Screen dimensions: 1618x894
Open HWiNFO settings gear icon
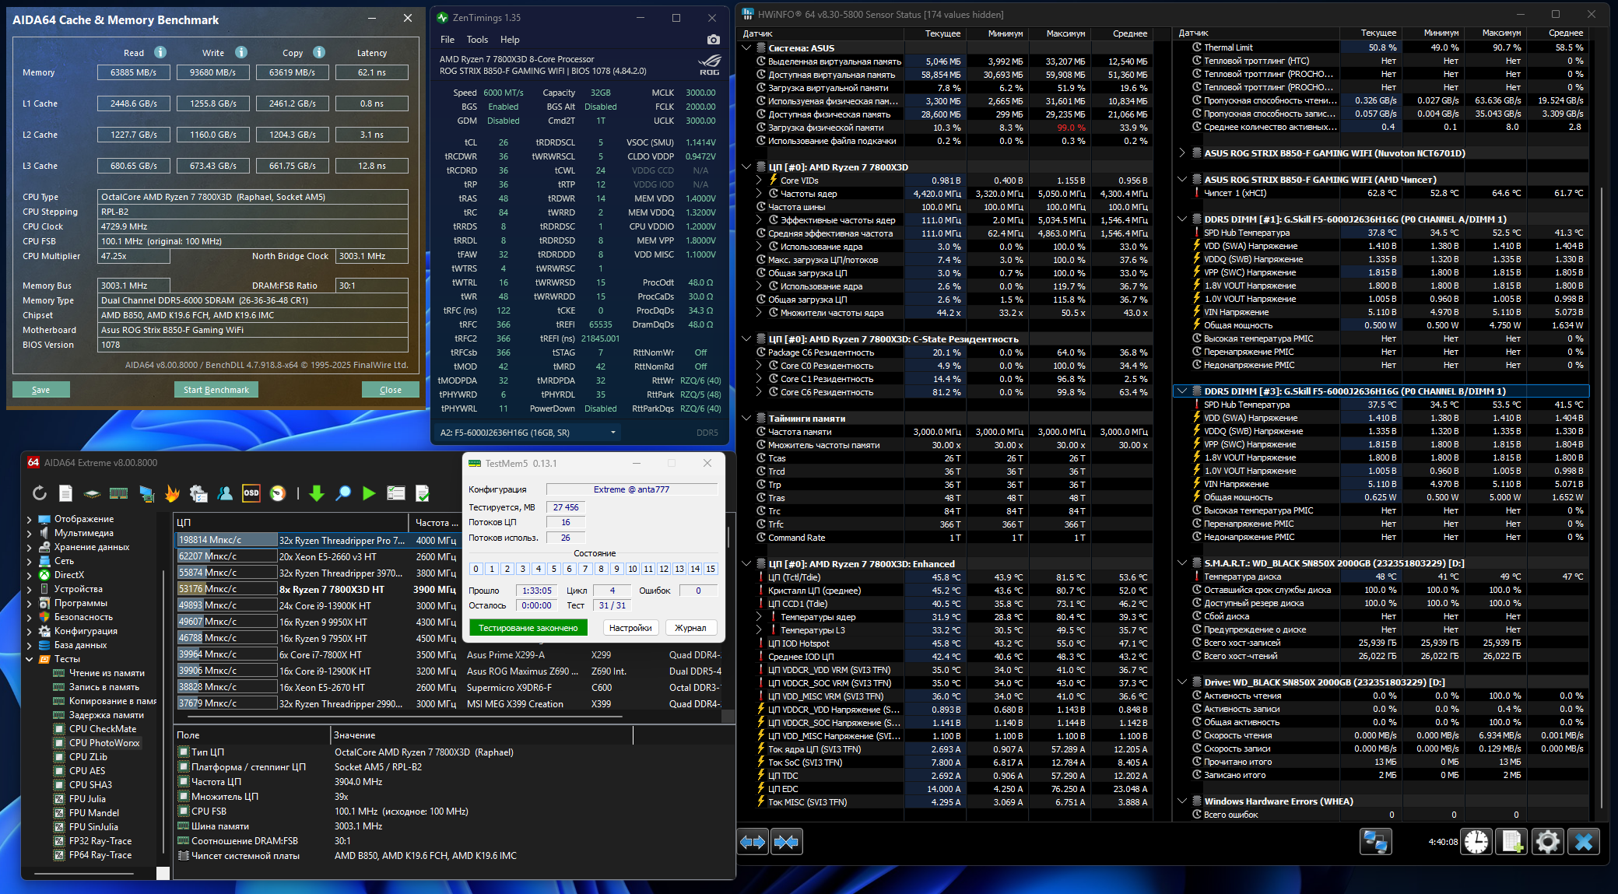1547,842
